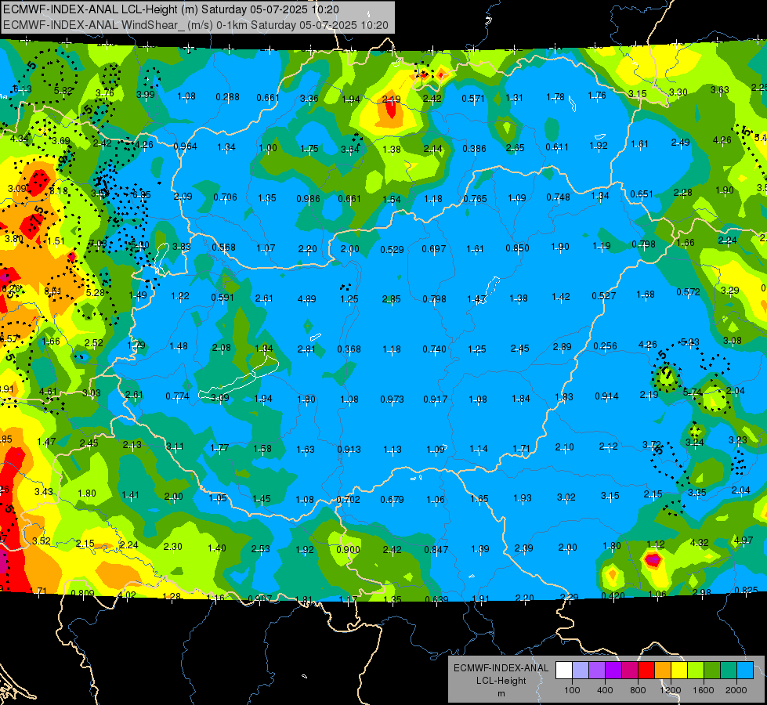The height and width of the screenshot is (705, 767).
Task: Select the orange swatch in the legend
Action: click(663, 671)
